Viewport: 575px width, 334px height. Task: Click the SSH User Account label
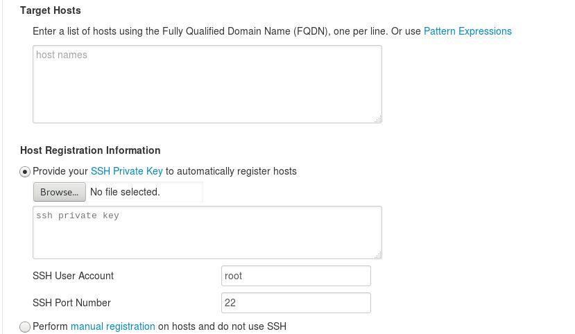[x=73, y=276]
